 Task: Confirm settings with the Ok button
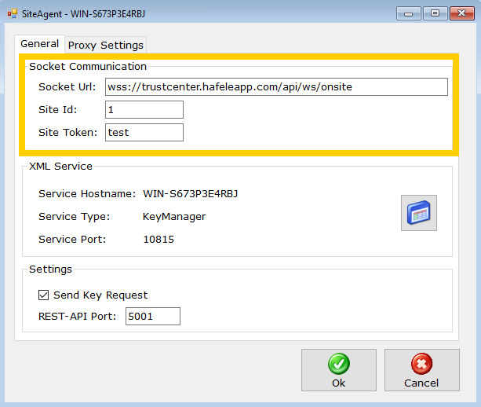tap(338, 370)
